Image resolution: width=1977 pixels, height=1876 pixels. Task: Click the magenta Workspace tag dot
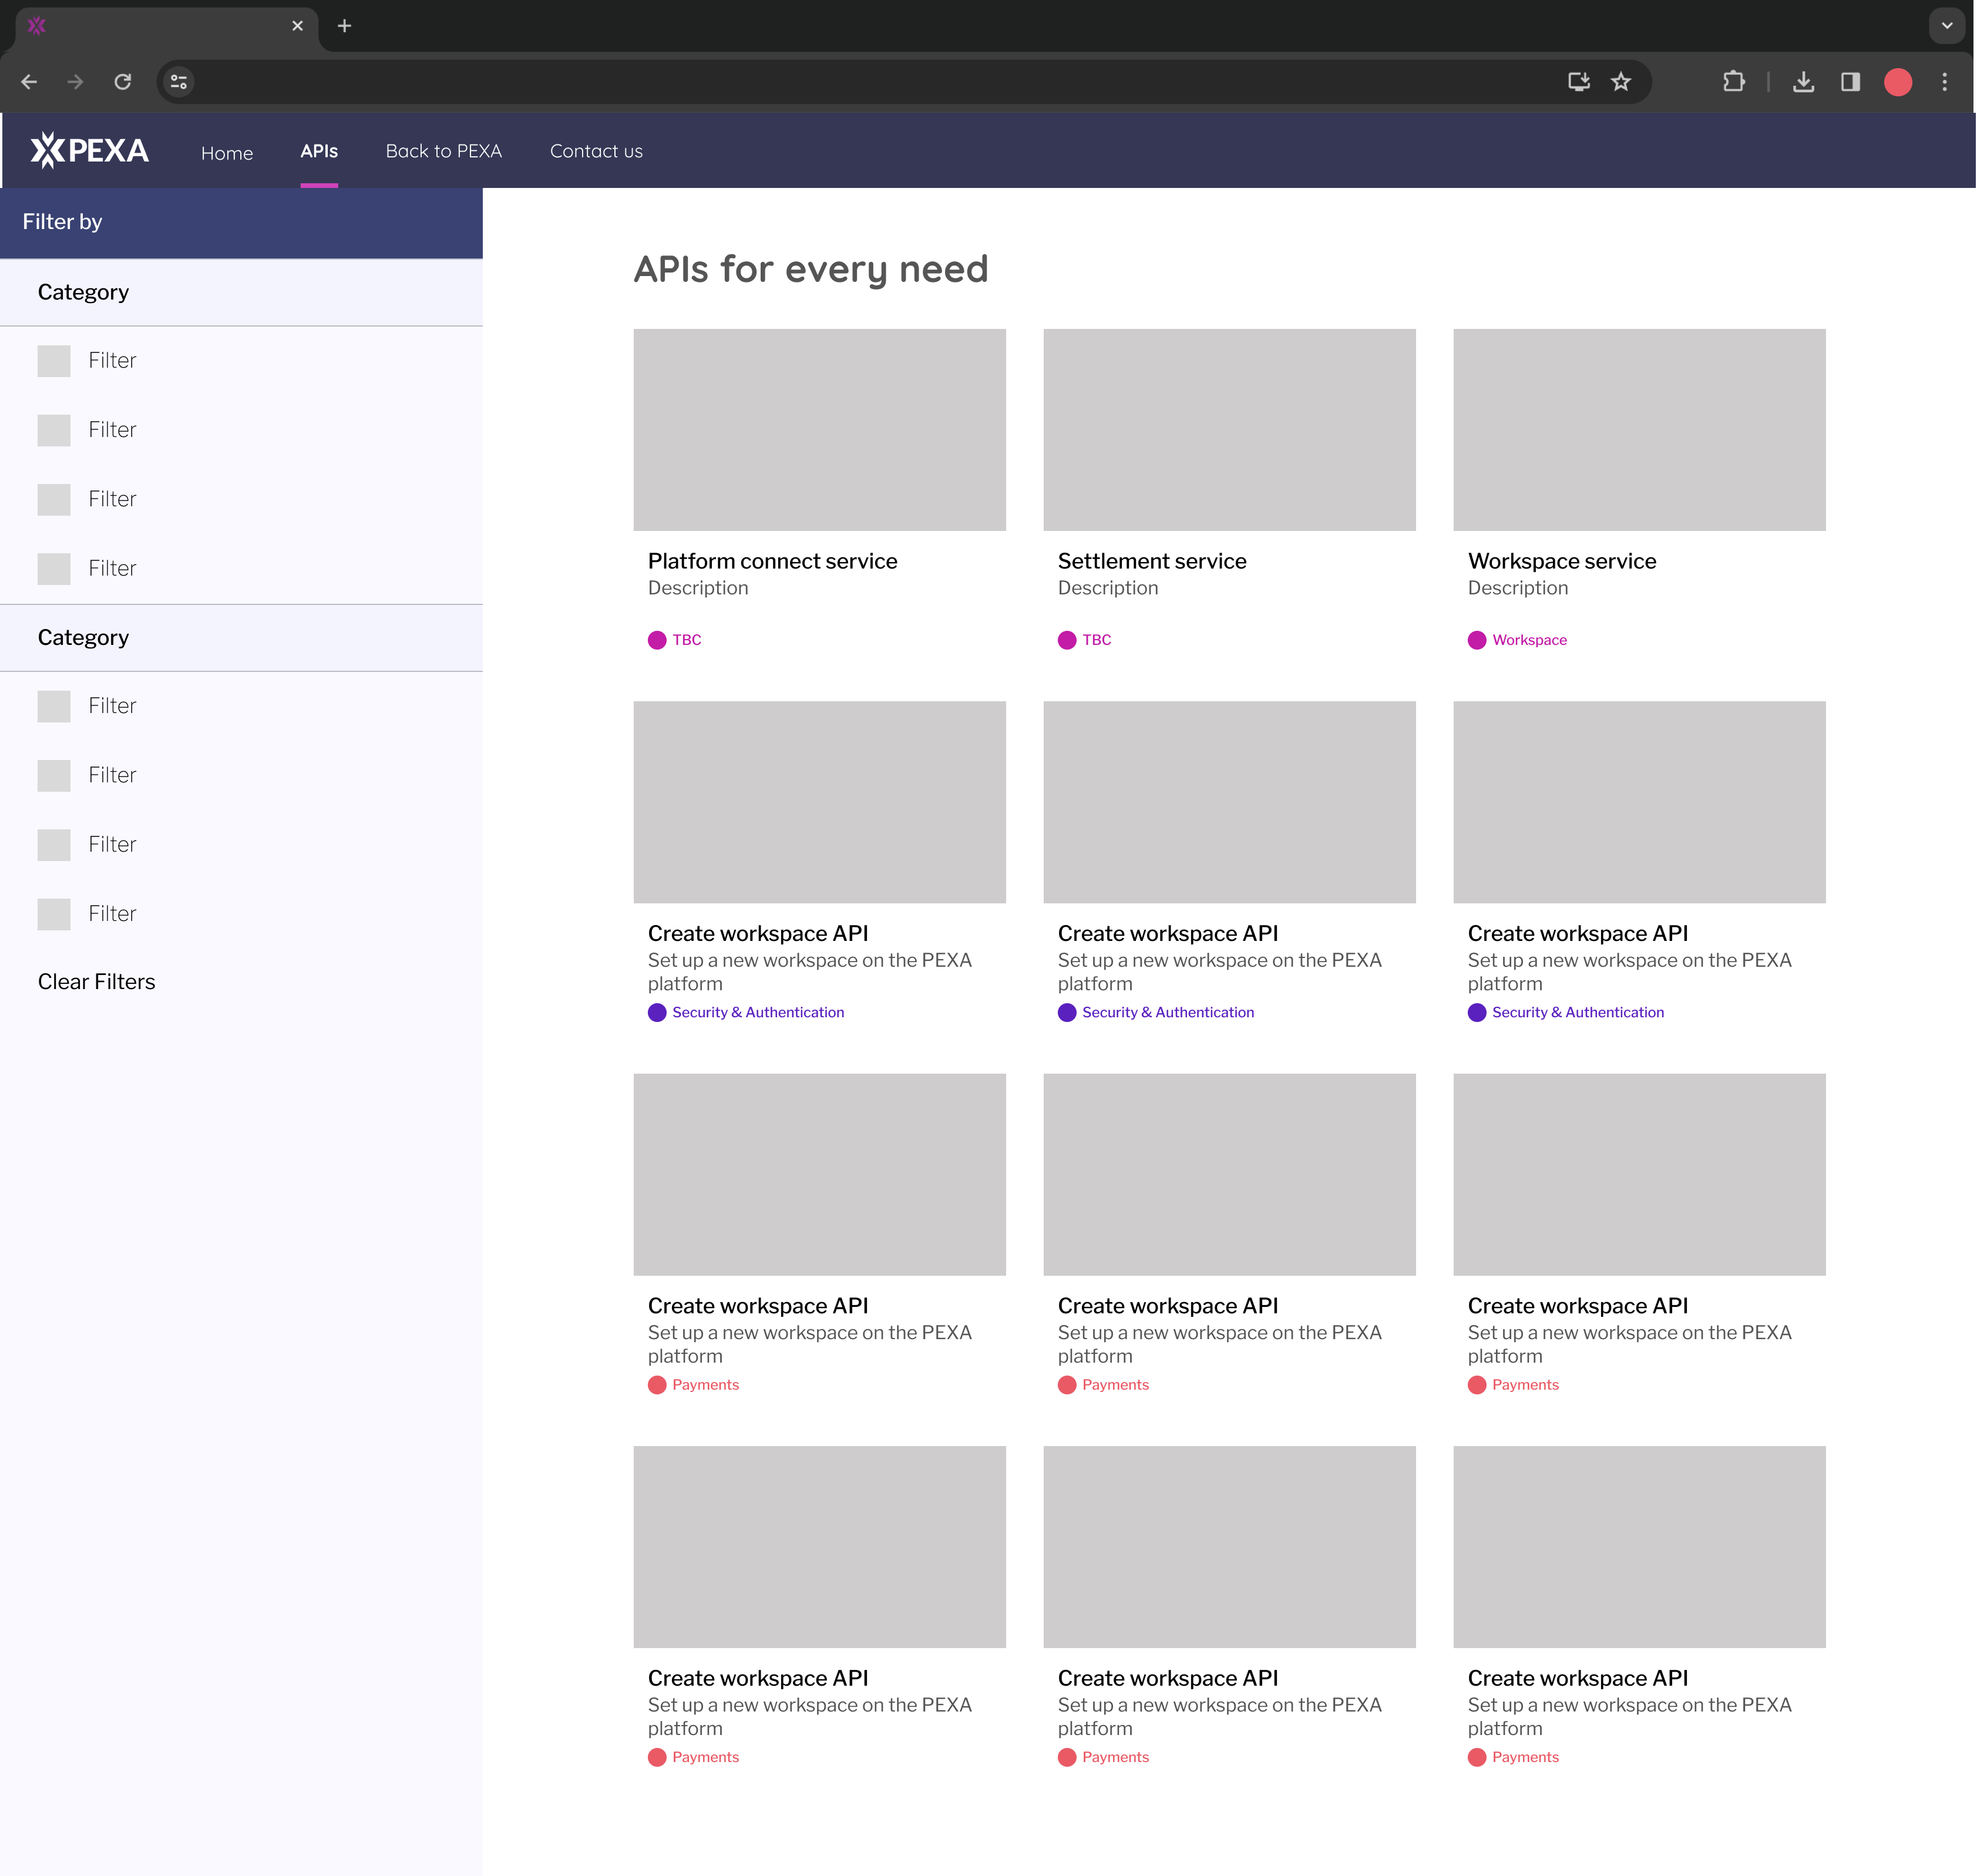[1477, 640]
